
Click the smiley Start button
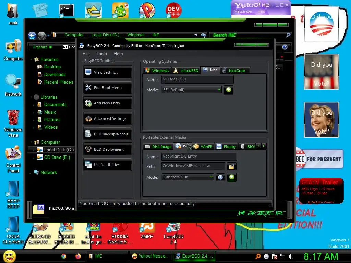point(9,256)
